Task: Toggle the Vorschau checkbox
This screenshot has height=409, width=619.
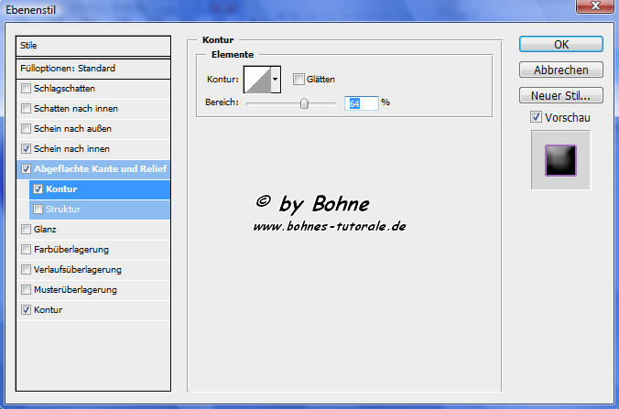Action: 536,117
